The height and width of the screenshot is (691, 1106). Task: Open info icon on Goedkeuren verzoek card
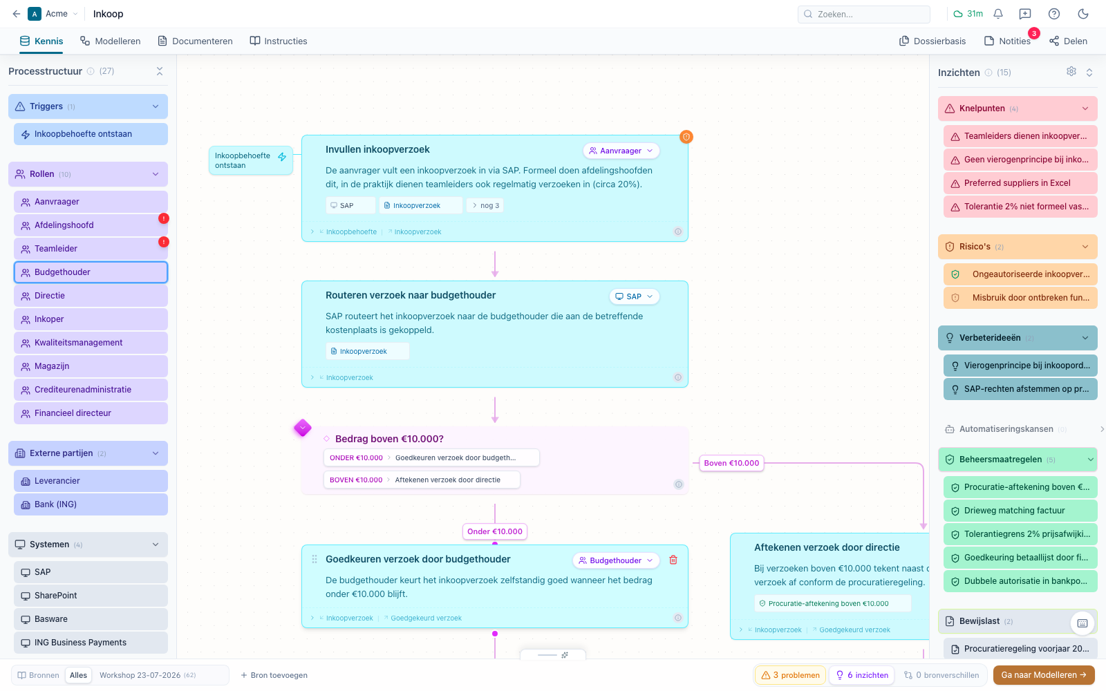coord(678,618)
